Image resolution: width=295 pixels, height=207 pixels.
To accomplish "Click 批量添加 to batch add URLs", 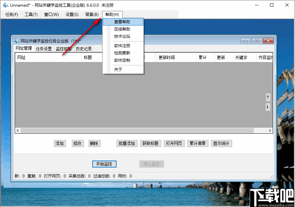I will [127, 143].
